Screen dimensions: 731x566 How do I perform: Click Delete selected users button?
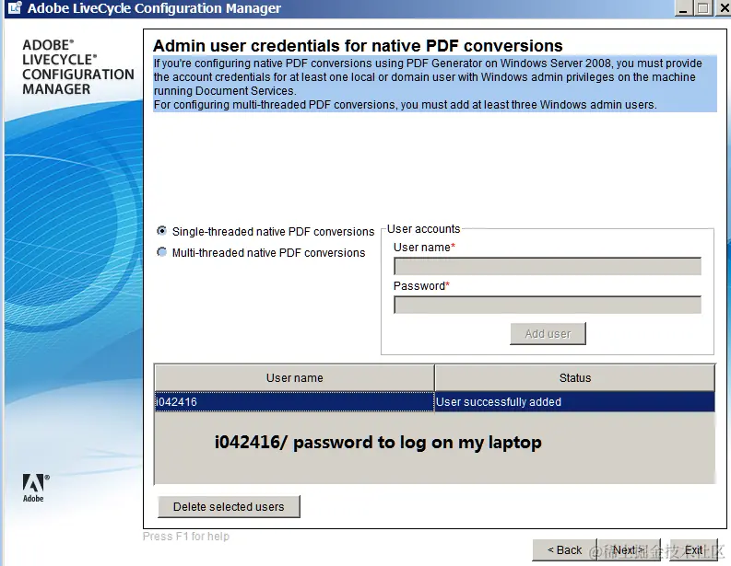(229, 506)
